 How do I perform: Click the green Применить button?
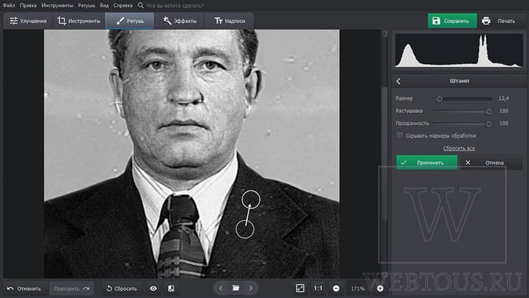pos(427,163)
